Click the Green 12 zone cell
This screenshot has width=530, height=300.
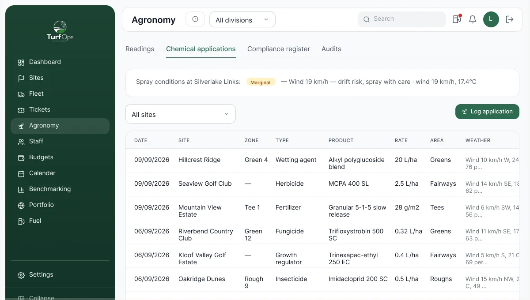pos(254,235)
